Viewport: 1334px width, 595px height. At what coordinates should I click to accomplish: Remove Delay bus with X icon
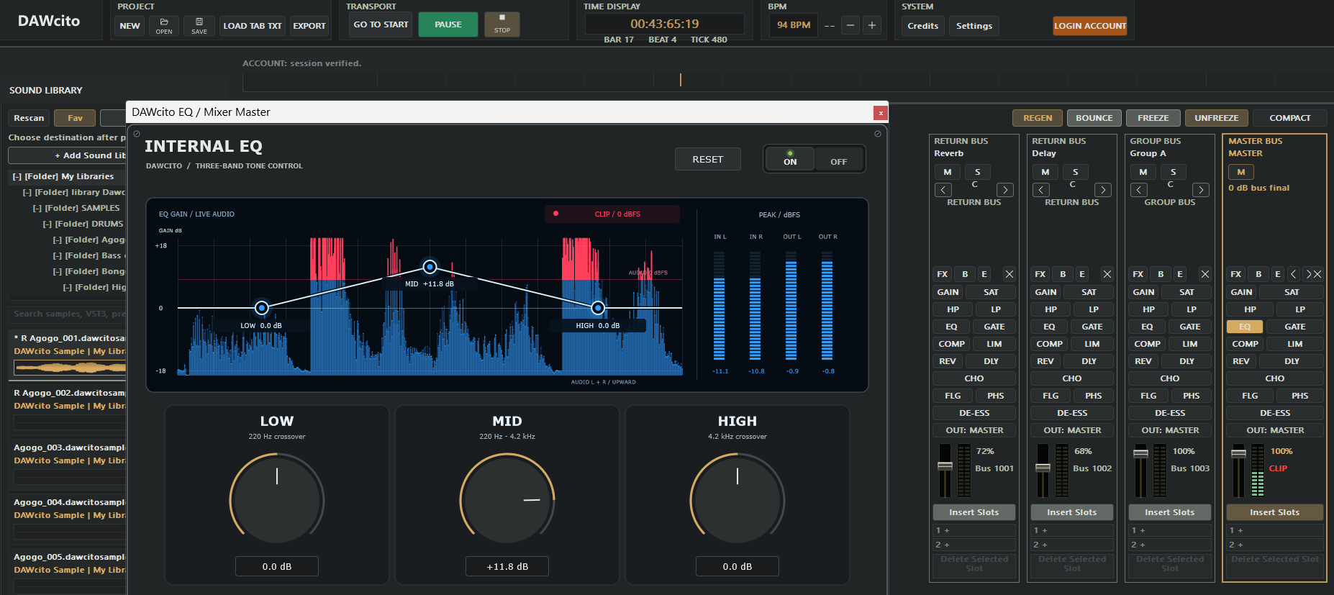1107,274
